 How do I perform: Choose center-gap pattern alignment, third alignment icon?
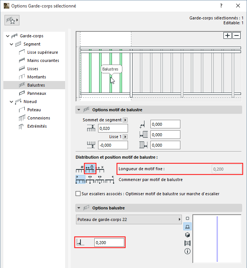point(100,180)
